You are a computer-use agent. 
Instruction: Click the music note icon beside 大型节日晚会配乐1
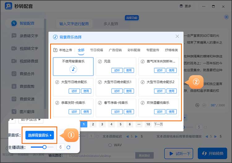[100, 82]
